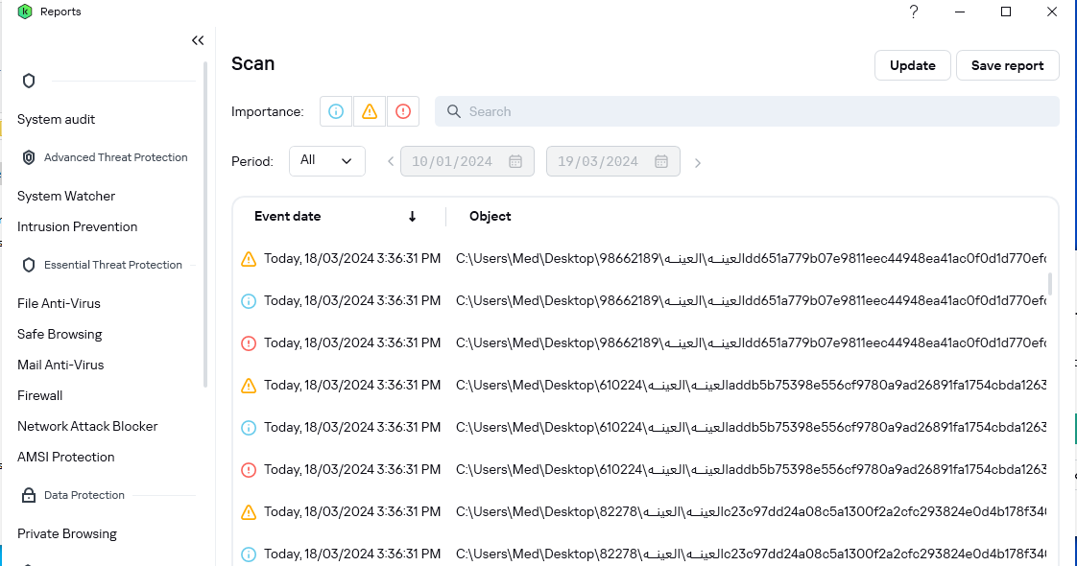This screenshot has height=566, width=1077.
Task: Click info icon on the 98662189 row
Action: coord(249,301)
